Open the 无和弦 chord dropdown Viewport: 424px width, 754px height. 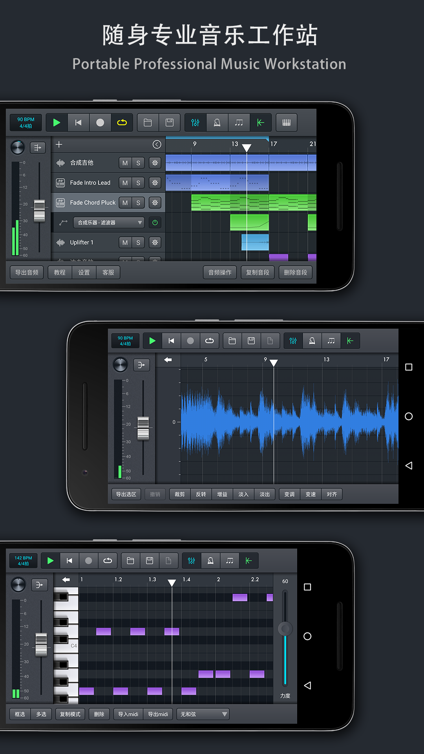pyautogui.click(x=203, y=714)
